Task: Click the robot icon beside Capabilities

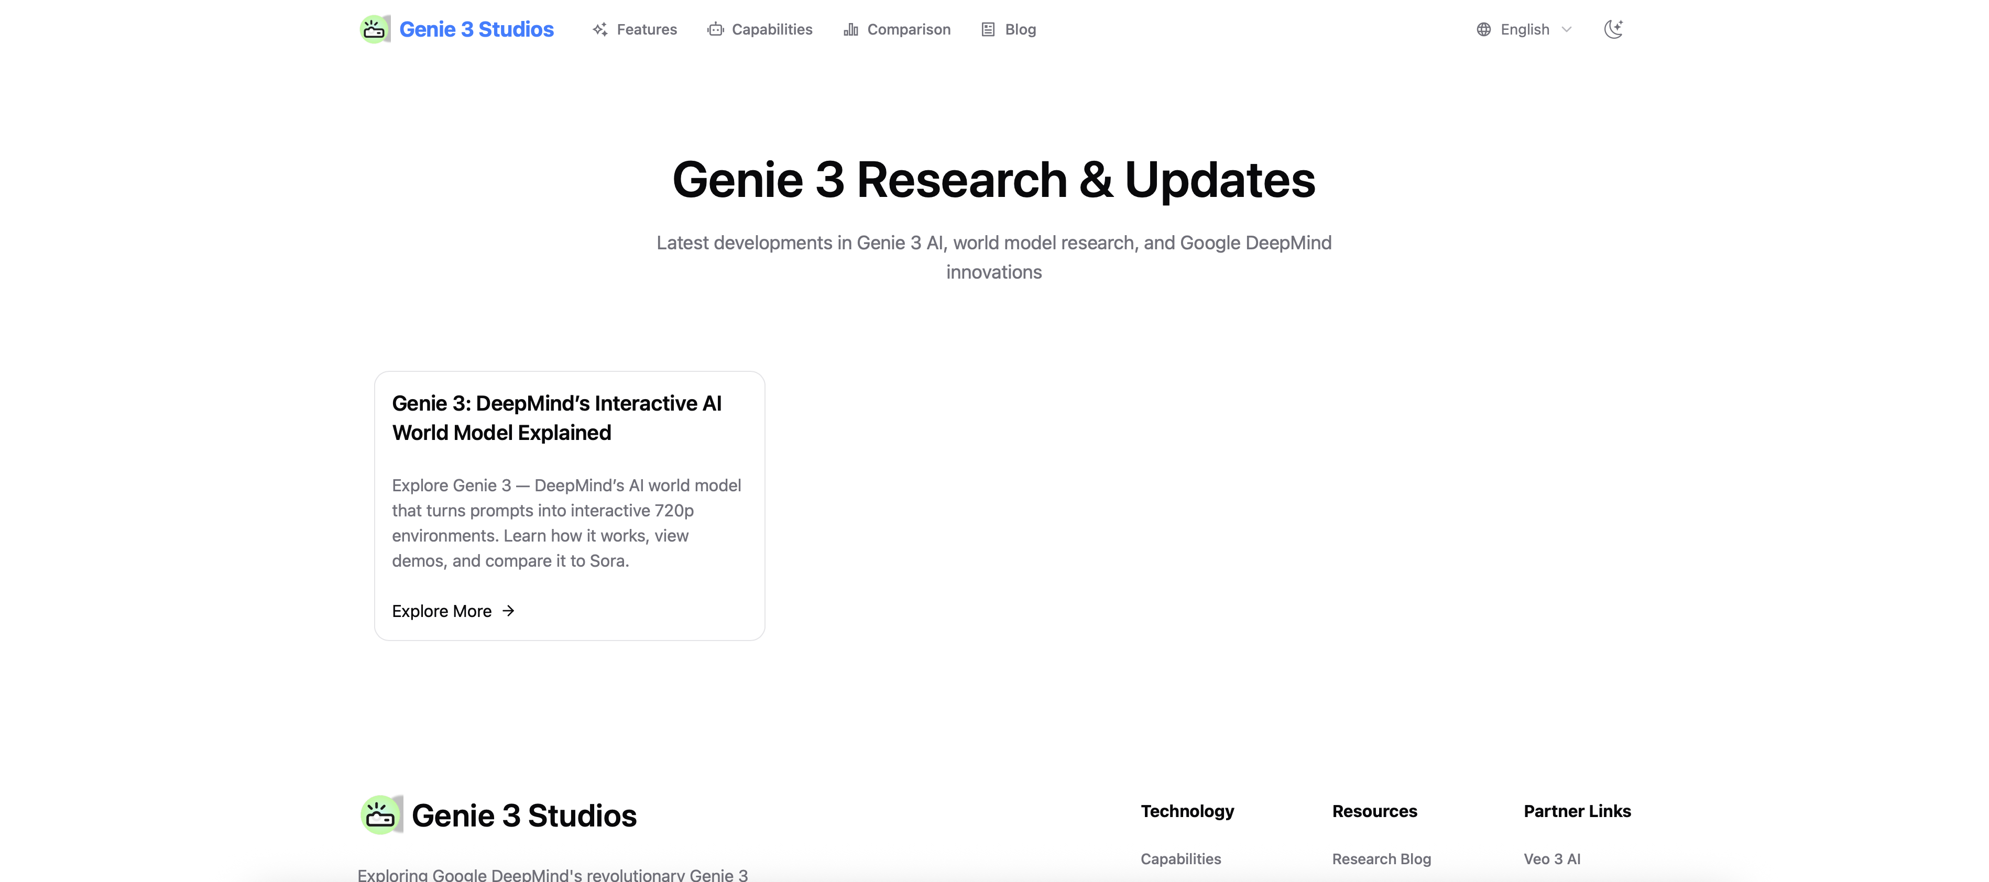Action: [716, 29]
